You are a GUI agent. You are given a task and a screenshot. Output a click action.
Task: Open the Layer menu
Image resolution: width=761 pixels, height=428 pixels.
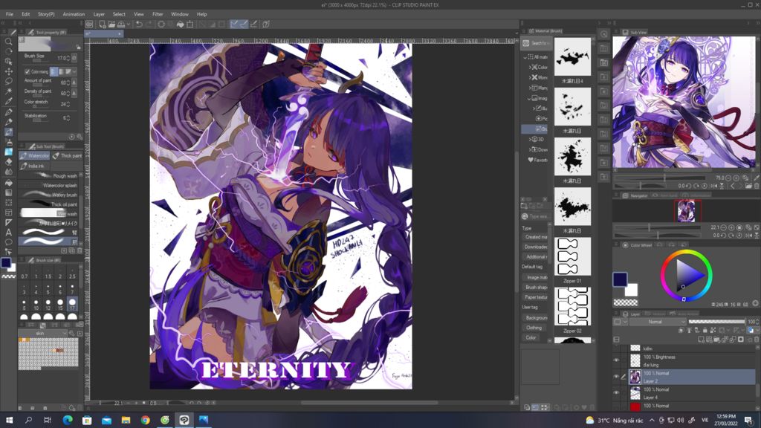99,14
